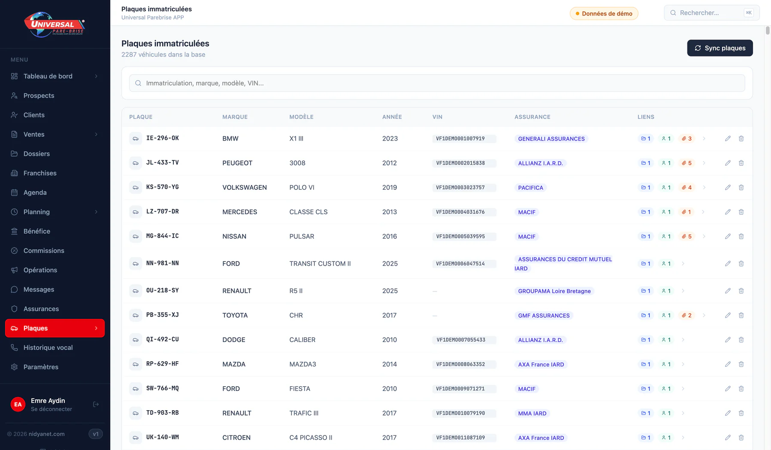Screen dimensions: 771x450
Task: Click the trash icon in TD-903-RB row
Action: point(741,413)
